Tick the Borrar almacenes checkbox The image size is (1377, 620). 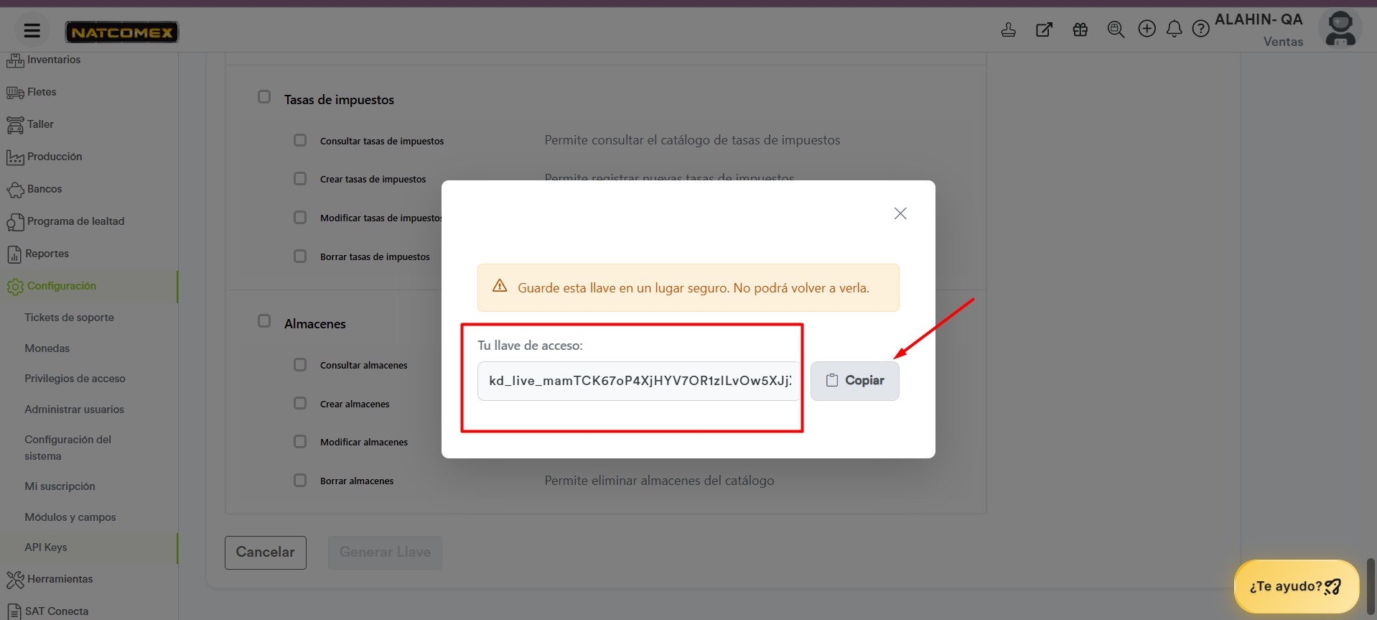coord(300,480)
